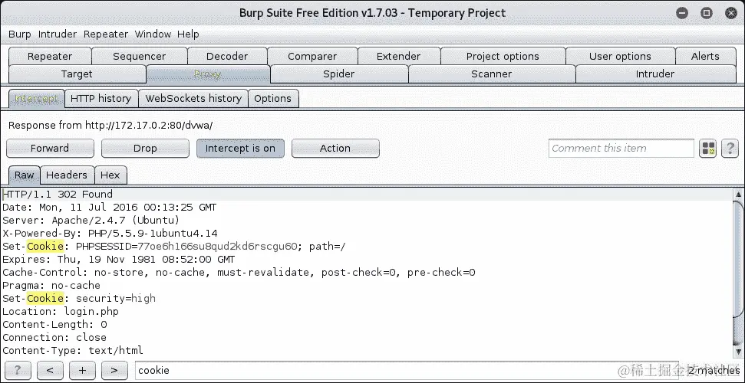Open the User options tab
This screenshot has width=745, height=383.
tap(620, 56)
